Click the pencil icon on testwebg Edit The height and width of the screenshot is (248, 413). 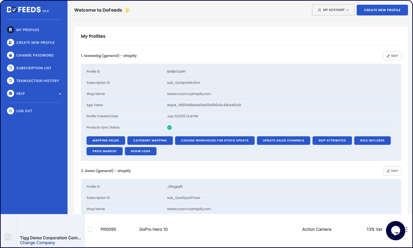point(388,56)
